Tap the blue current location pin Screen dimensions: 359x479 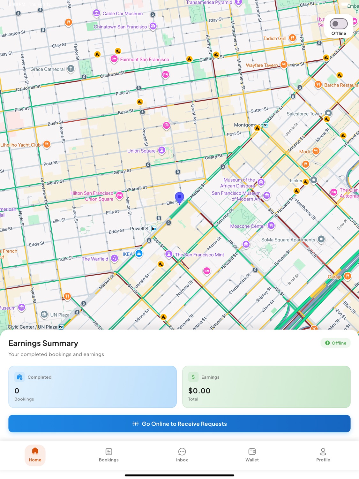tap(179, 198)
